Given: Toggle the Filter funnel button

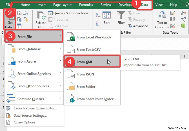Looking at the screenshot, I should (x=121, y=18).
